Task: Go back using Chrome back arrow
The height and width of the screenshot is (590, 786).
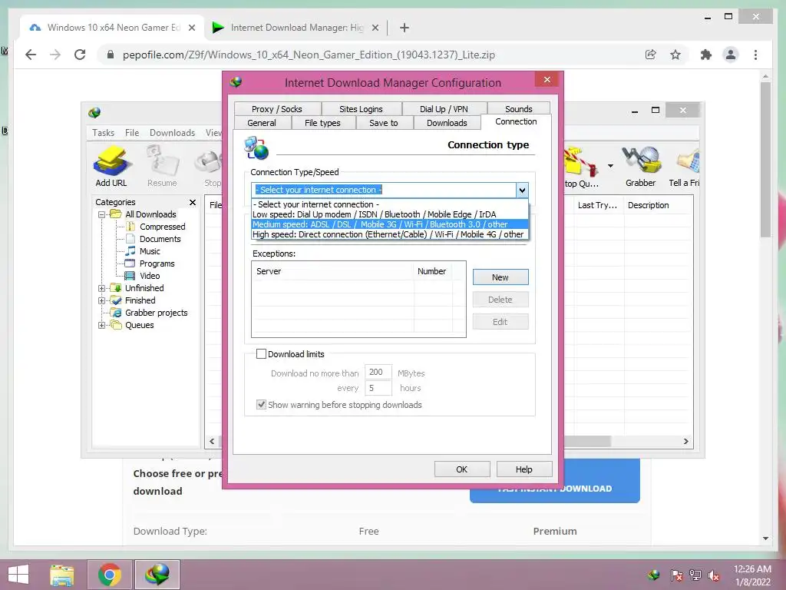Action: [31, 55]
